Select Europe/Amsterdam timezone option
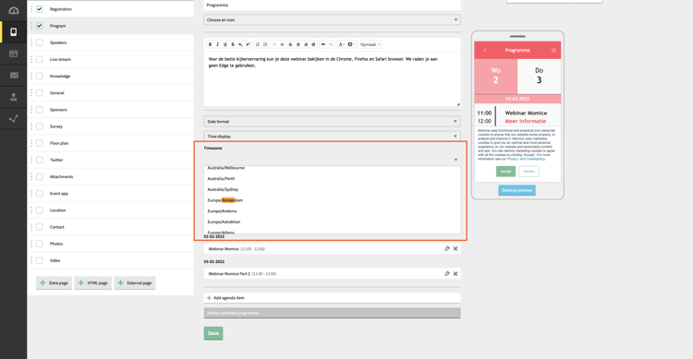 tap(332, 200)
